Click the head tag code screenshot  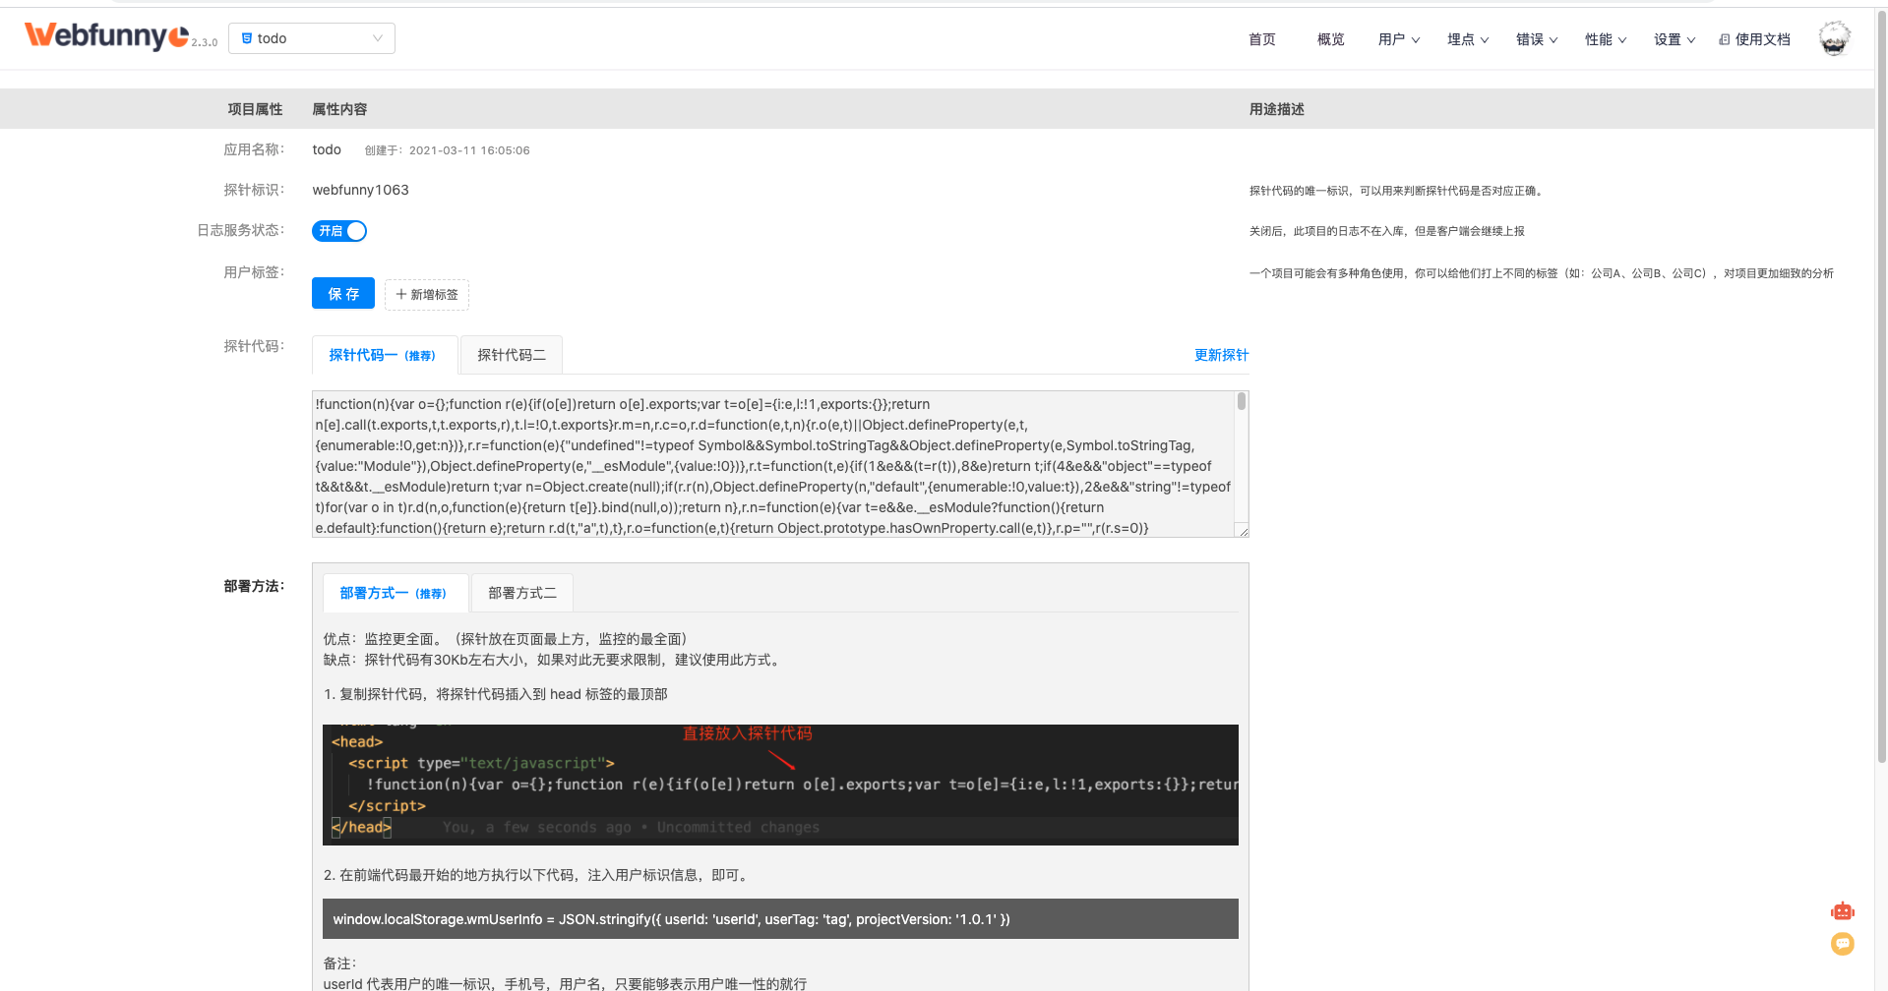[780, 785]
